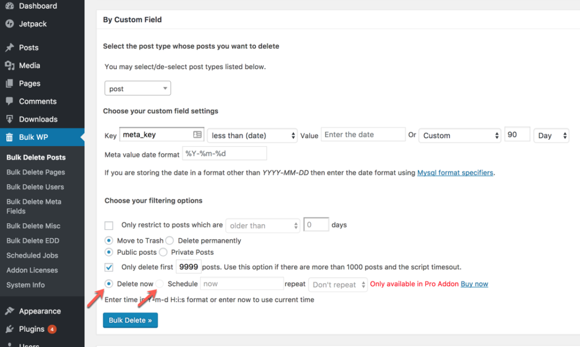Viewport: 580px width, 347px height.
Task: Click the 'Enter the date' value field
Action: [362, 134]
